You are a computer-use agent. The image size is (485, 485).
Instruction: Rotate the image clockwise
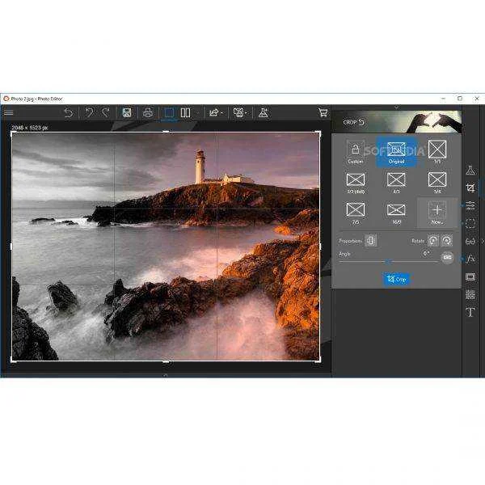(447, 241)
